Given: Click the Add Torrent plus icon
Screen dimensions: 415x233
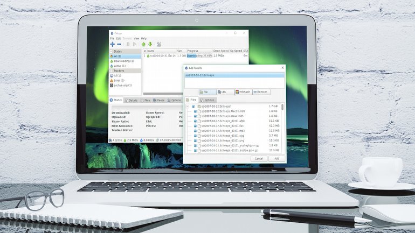Looking at the screenshot, I should [112, 44].
